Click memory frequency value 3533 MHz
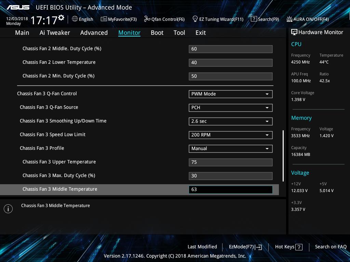Image resolution: width=350 pixels, height=262 pixels. [x=300, y=136]
